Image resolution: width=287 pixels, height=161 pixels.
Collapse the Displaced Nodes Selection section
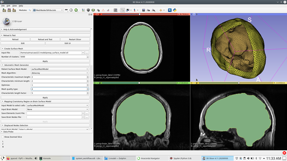pyautogui.click(x=45, y=125)
